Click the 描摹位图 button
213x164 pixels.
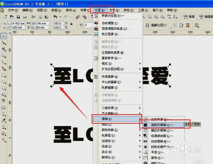click(156, 25)
